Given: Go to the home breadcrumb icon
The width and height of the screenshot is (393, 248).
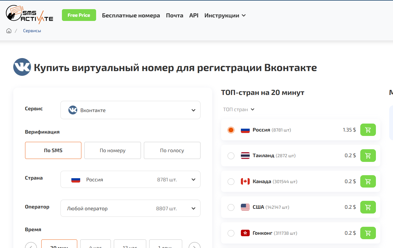Looking at the screenshot, I should [9, 31].
